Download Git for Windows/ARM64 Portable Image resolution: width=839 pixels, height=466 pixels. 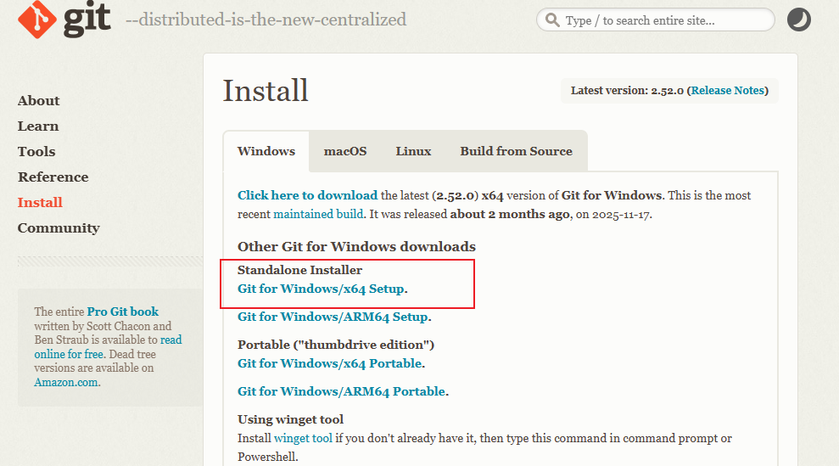click(x=341, y=391)
